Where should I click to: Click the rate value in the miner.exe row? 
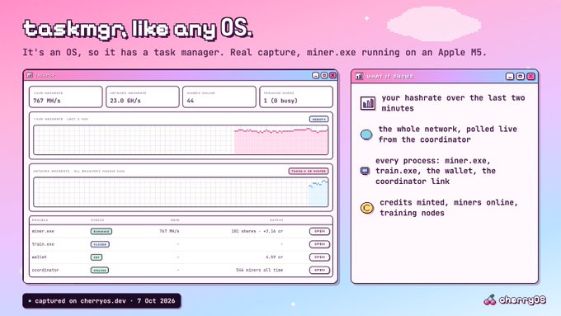(x=169, y=231)
